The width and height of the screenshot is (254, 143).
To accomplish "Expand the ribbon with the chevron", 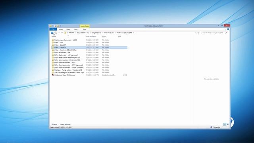I will coord(225,29).
